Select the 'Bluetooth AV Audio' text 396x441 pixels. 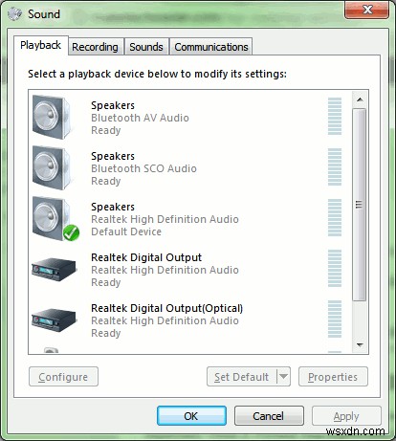pyautogui.click(x=140, y=118)
